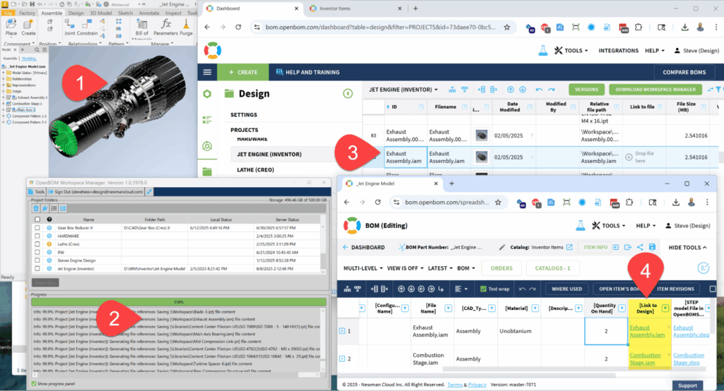
Task: Open the fx Parameters tool in Inventor
Action: (165, 28)
